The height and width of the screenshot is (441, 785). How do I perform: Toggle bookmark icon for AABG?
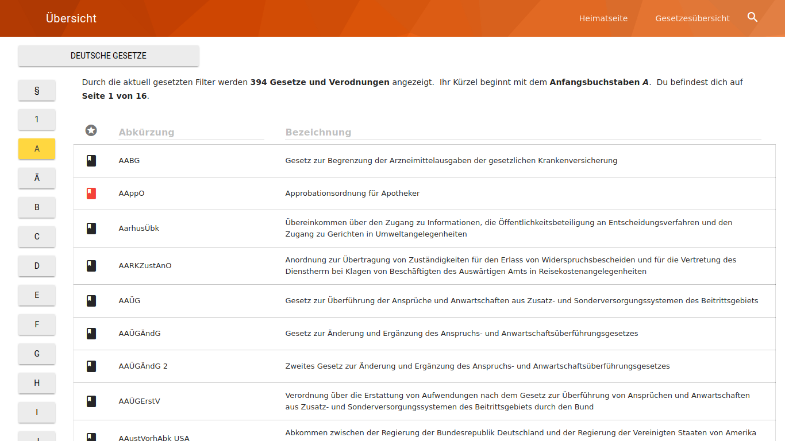(x=91, y=161)
